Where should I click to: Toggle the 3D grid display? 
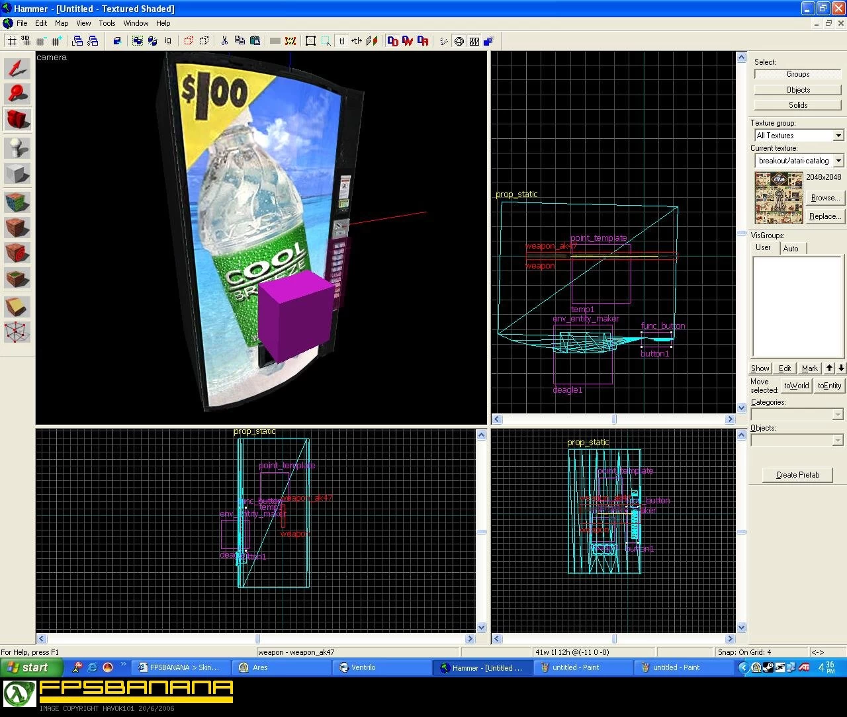26,41
